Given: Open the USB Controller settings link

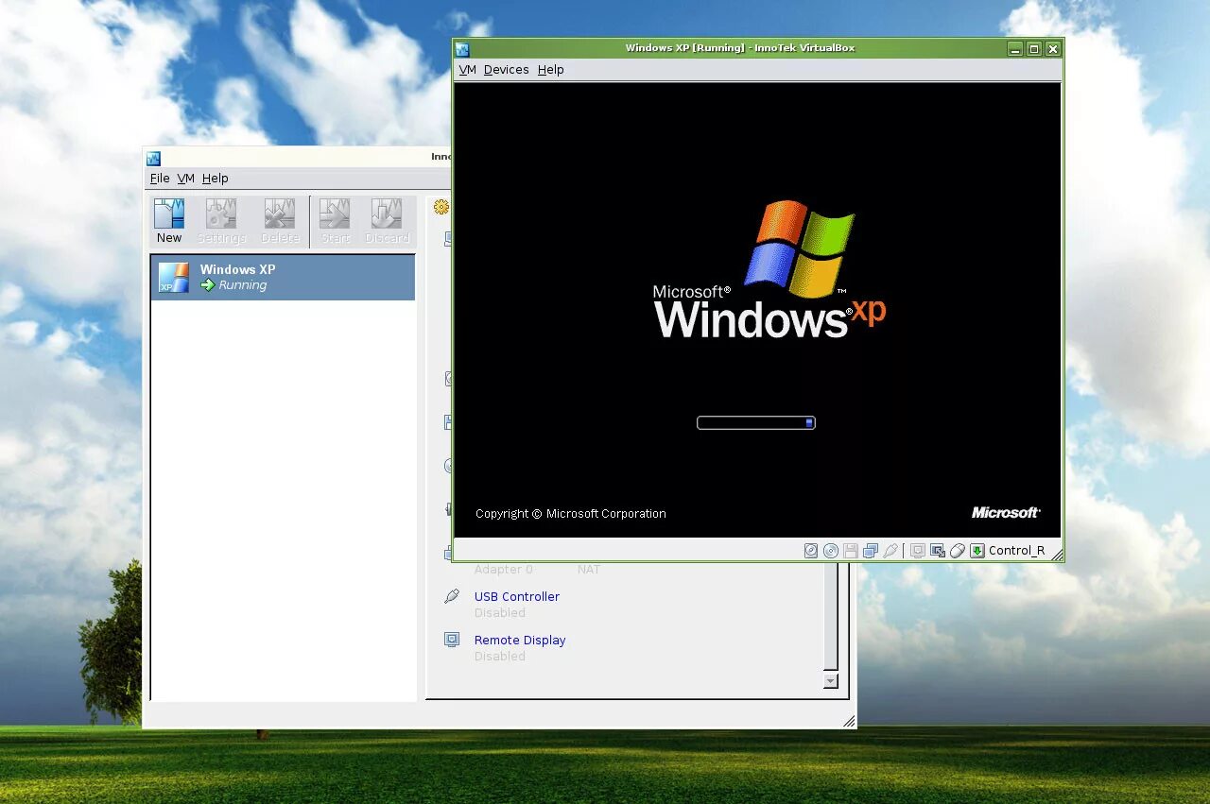Looking at the screenshot, I should point(517,596).
